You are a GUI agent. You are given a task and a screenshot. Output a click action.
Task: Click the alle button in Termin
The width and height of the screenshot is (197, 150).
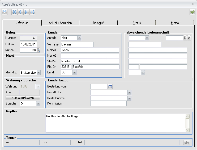click(187, 143)
